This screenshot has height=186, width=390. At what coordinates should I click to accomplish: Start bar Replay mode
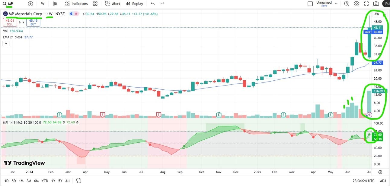[135, 4]
